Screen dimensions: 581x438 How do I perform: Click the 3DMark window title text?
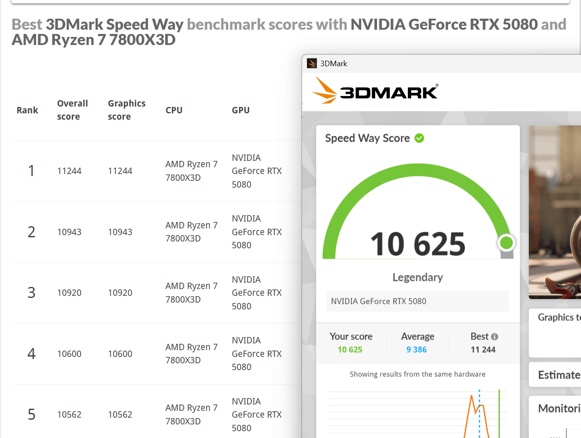[x=334, y=64]
